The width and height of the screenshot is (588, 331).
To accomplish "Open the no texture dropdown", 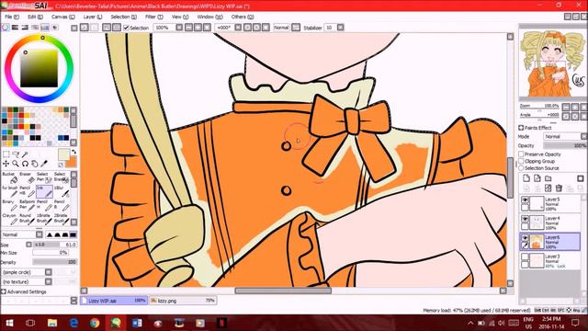I will click(27, 282).
